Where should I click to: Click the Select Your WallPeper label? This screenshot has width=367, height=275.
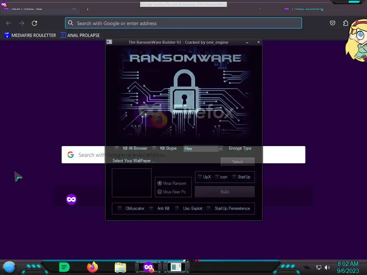tap(134, 161)
